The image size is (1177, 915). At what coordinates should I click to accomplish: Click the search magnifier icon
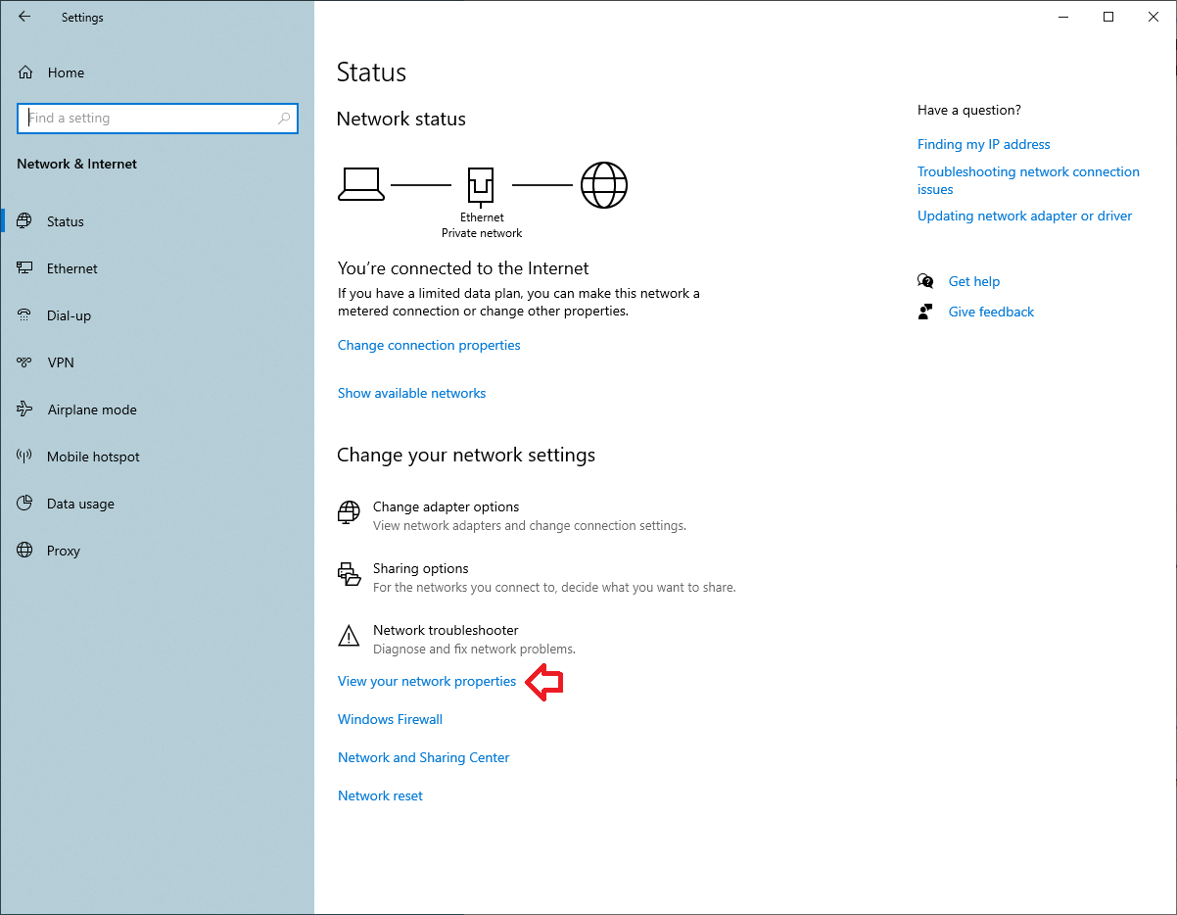[284, 119]
